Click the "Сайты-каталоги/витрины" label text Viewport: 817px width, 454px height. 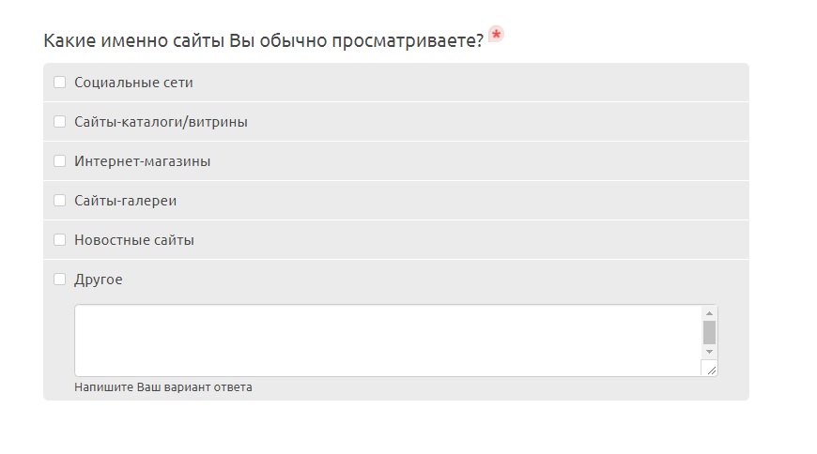161,122
